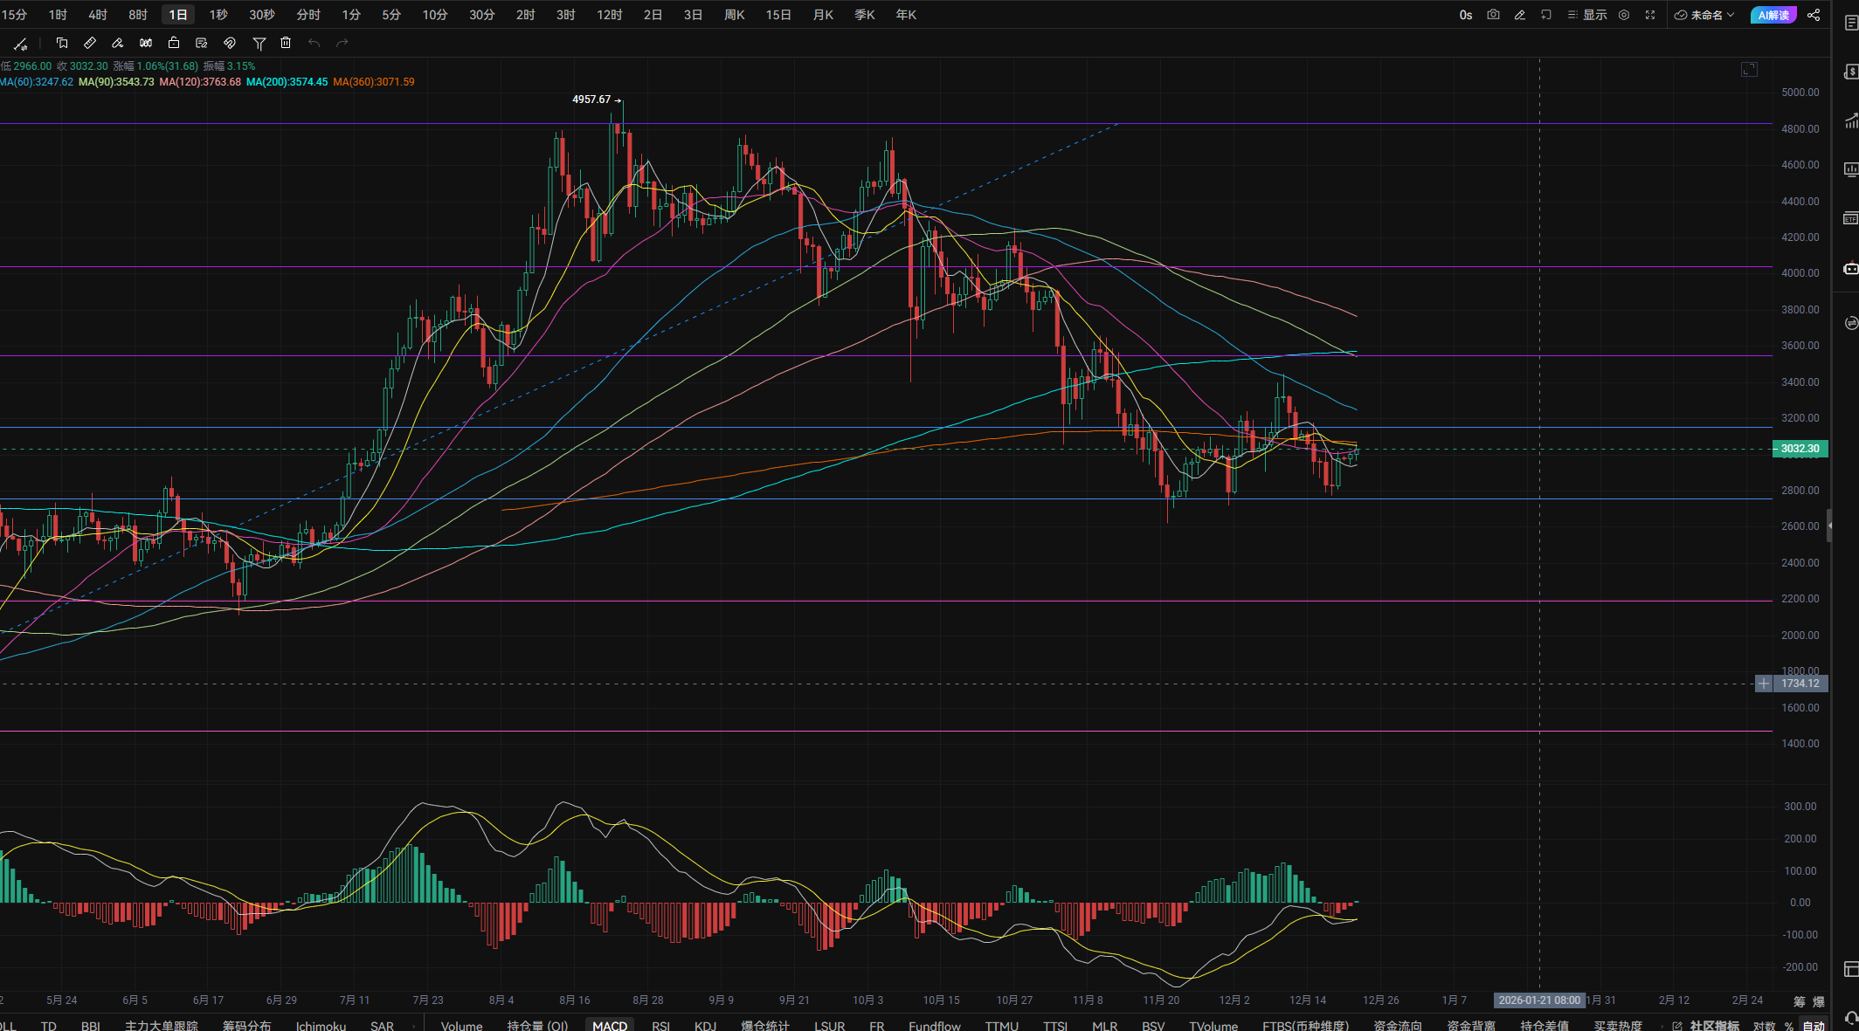
Task: Switch to the 4时 timeframe
Action: tap(98, 15)
